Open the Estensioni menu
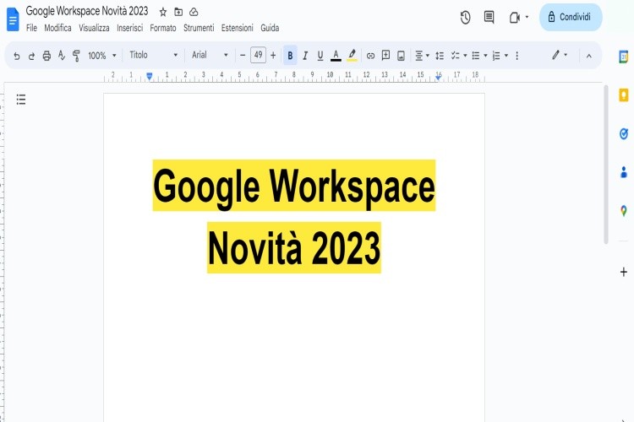The height and width of the screenshot is (422, 634). tap(238, 28)
